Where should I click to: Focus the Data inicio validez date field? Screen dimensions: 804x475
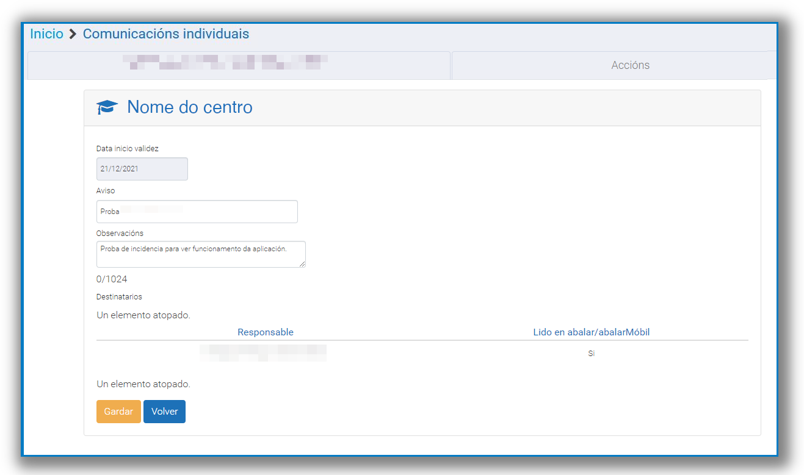(142, 169)
